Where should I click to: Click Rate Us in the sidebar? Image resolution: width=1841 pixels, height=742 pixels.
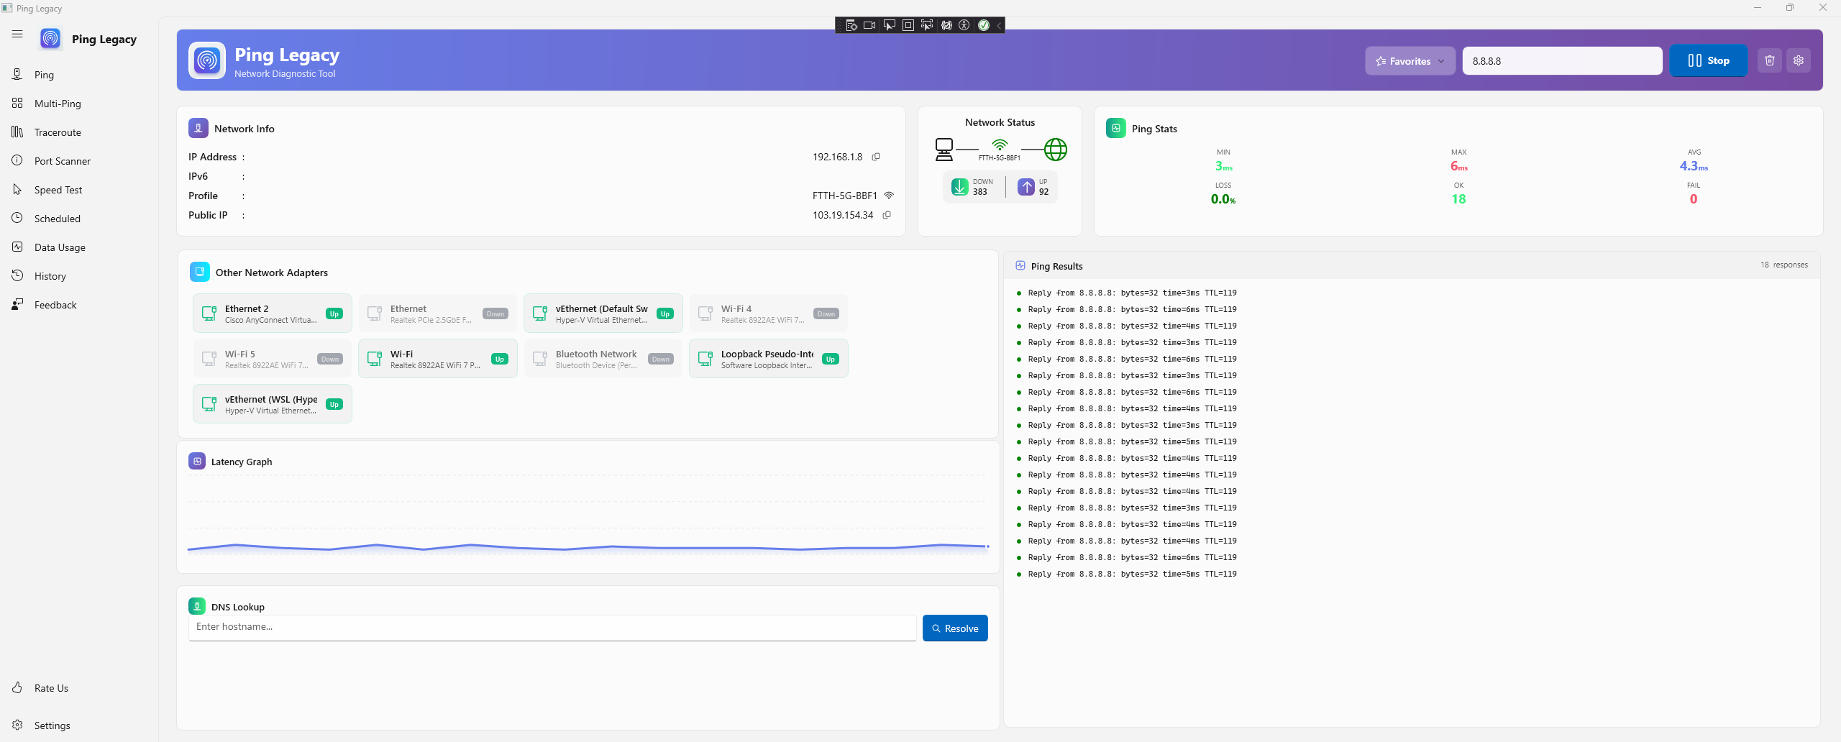[79, 688]
